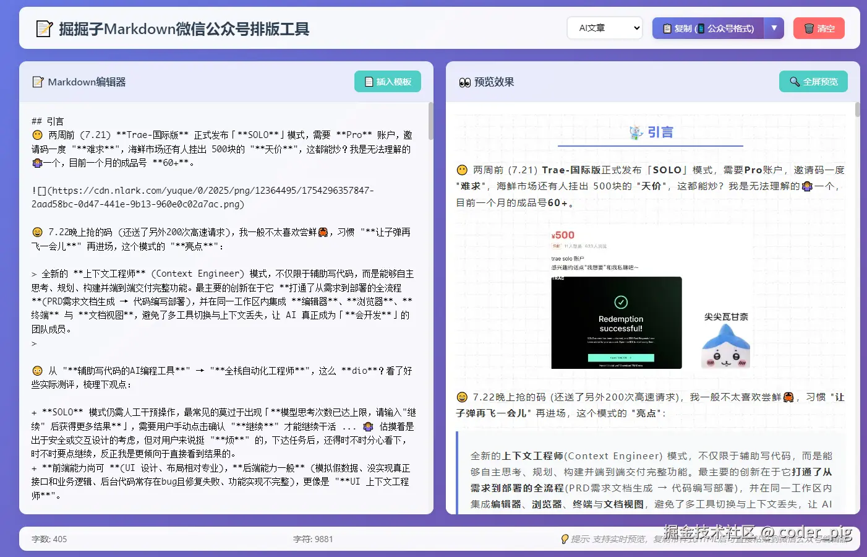Click the lightbulb tip icon in status bar

pos(565,539)
